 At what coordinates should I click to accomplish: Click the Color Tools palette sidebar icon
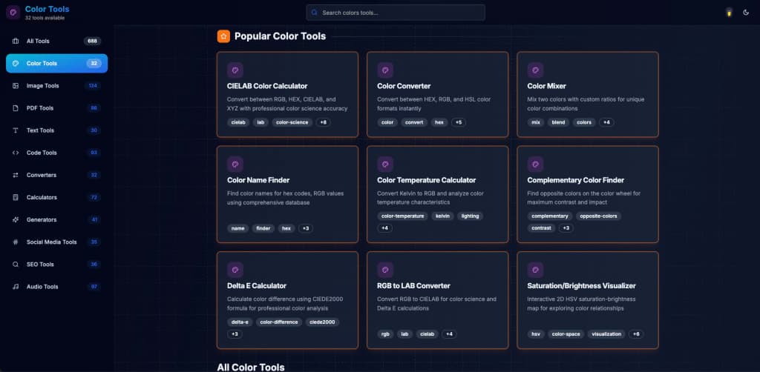pos(16,64)
